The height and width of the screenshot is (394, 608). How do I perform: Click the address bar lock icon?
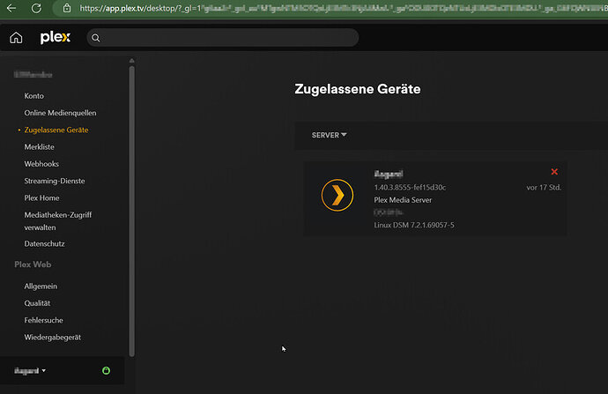tap(67, 8)
